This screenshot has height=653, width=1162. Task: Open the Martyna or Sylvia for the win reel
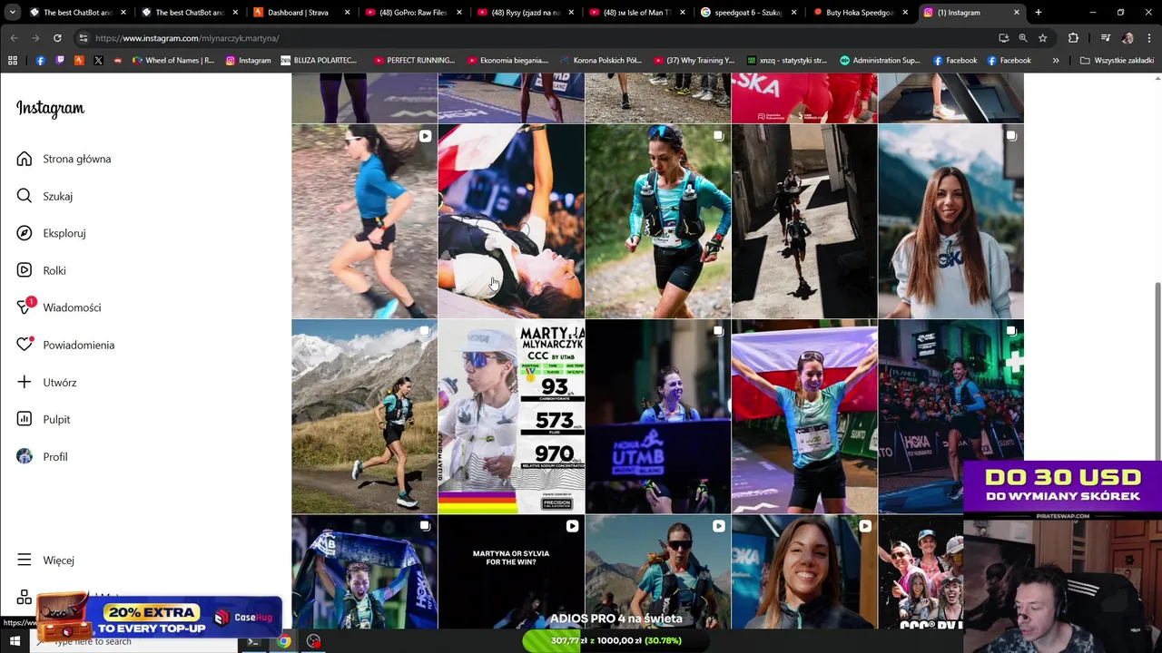pos(511,572)
